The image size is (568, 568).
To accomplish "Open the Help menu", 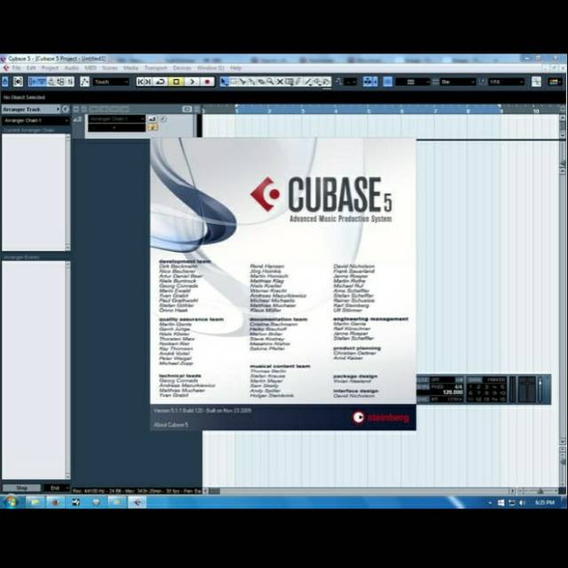I will 235,67.
